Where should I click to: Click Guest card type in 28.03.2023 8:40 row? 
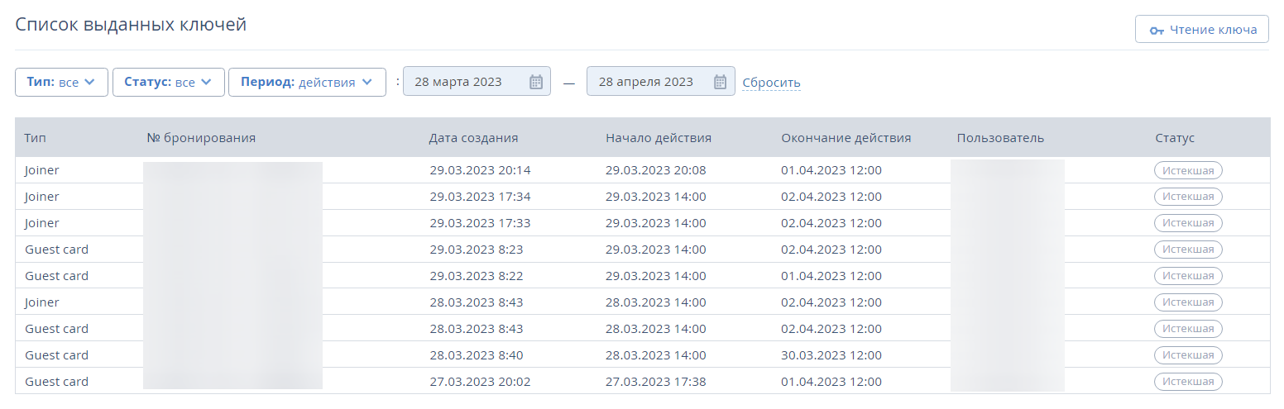tap(56, 355)
